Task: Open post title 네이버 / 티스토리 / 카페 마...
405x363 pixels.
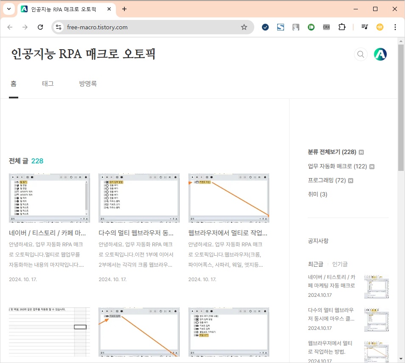Action: [x=47, y=233]
